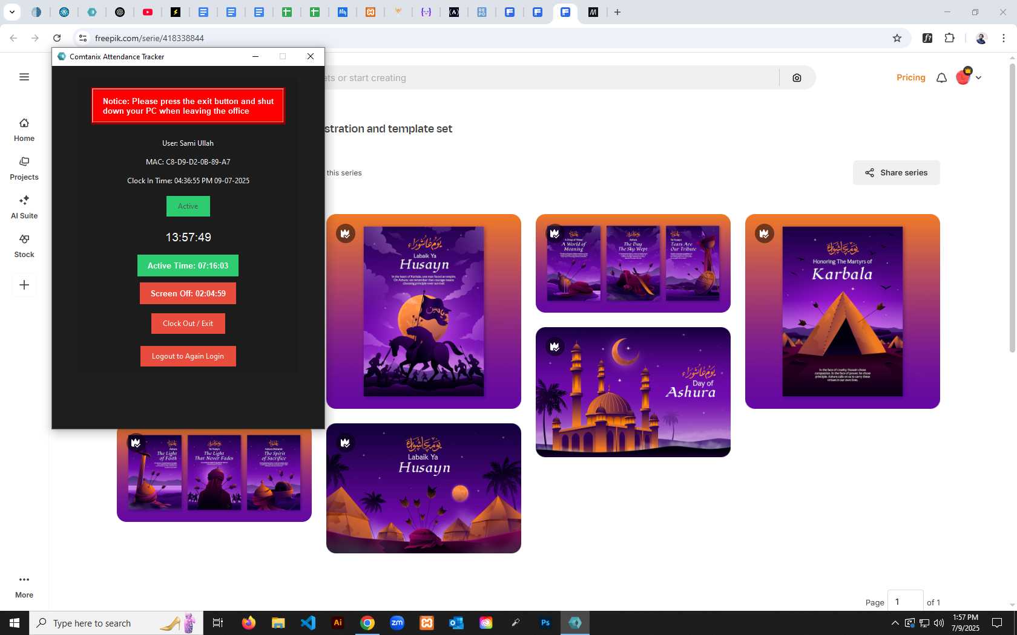The height and width of the screenshot is (635, 1017).
Task: Switch to the WordPress tab
Action: coord(64,12)
